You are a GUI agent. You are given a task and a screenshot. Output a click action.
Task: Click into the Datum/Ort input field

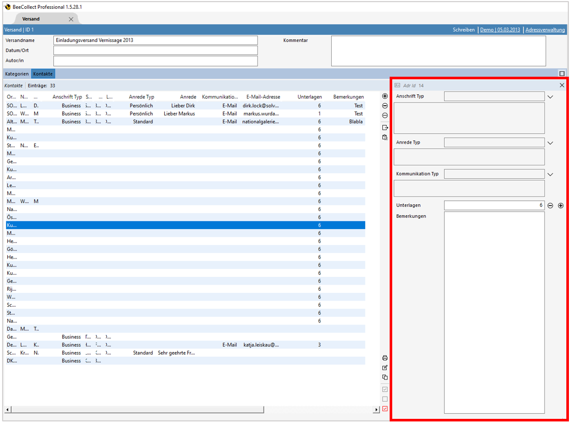click(x=155, y=51)
